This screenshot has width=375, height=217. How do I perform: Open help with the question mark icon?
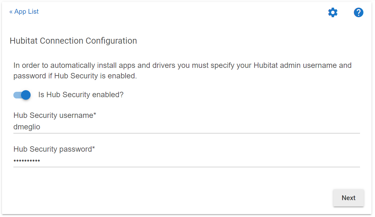358,12
